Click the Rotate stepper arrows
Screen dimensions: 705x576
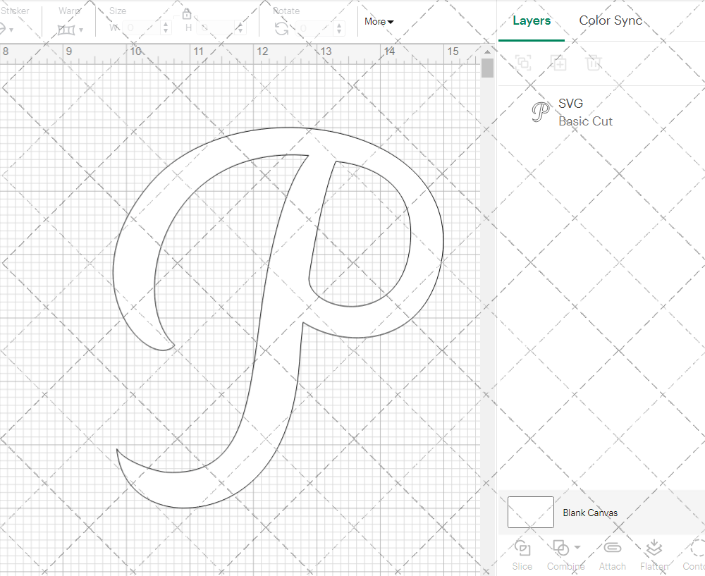coord(339,28)
